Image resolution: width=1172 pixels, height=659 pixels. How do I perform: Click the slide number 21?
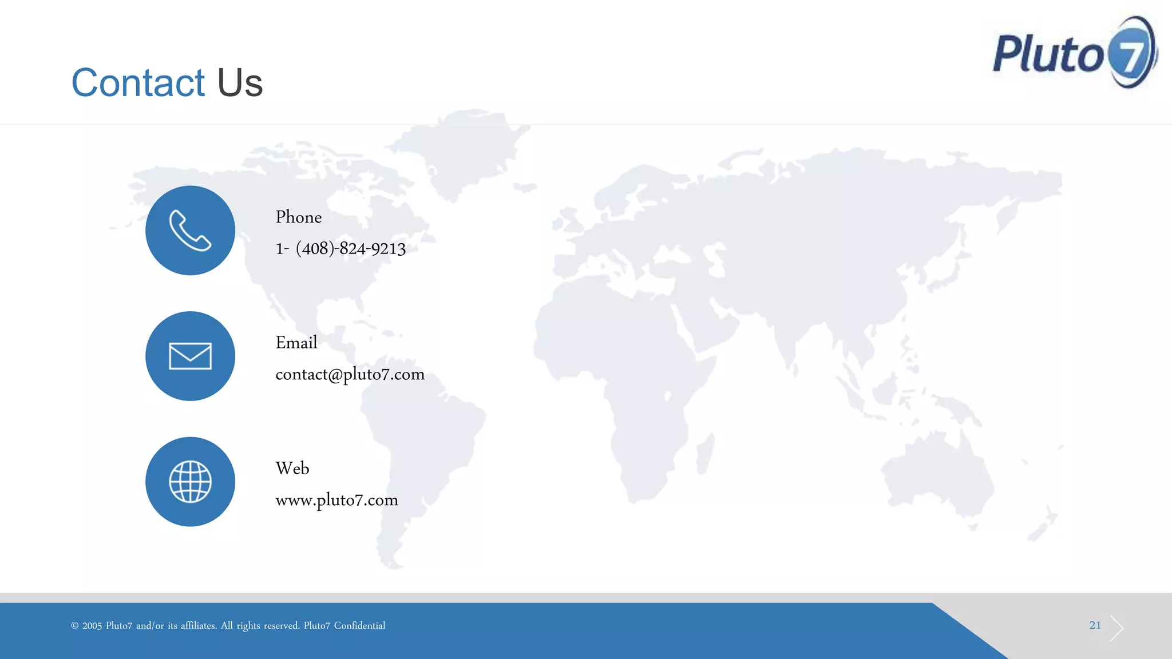click(1095, 625)
